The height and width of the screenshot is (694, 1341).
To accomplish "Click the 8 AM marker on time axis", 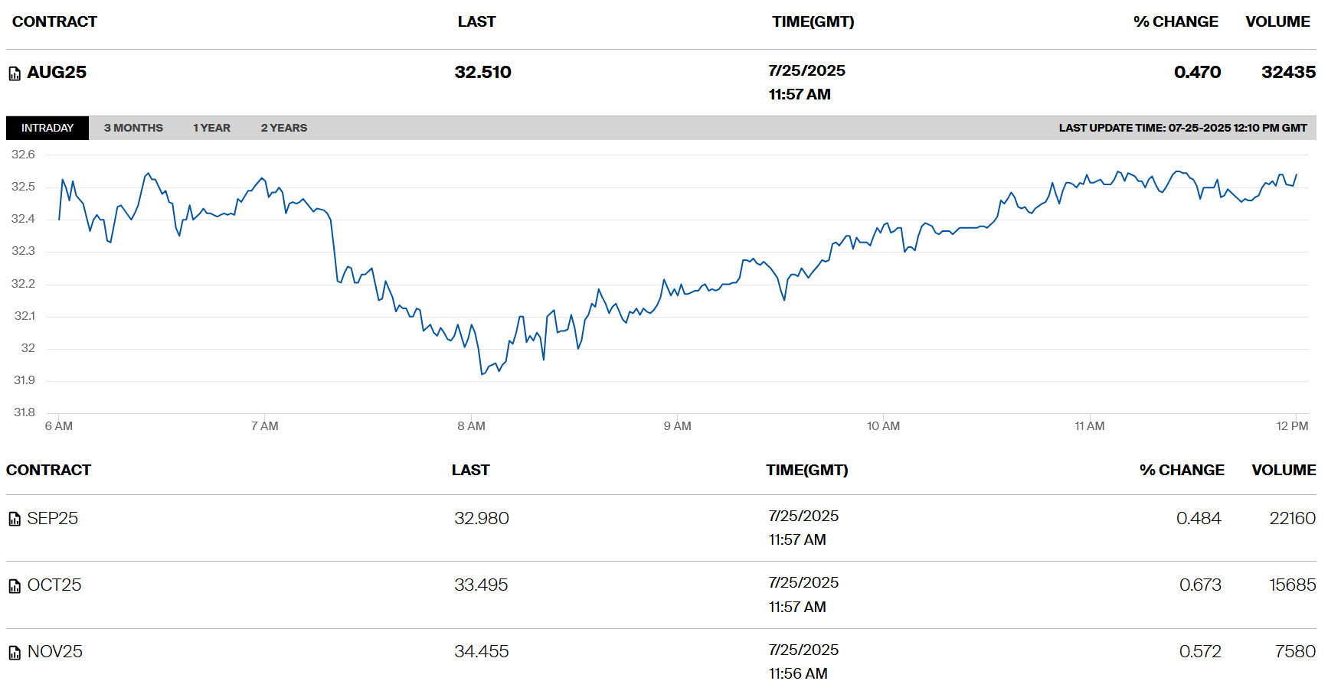I will (471, 426).
